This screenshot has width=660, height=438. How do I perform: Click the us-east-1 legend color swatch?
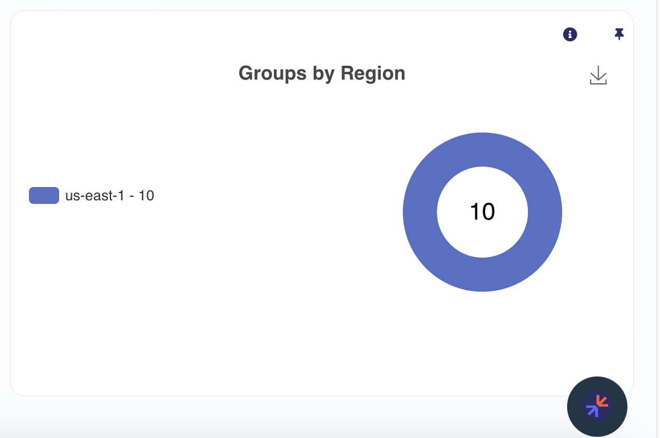[x=44, y=195]
